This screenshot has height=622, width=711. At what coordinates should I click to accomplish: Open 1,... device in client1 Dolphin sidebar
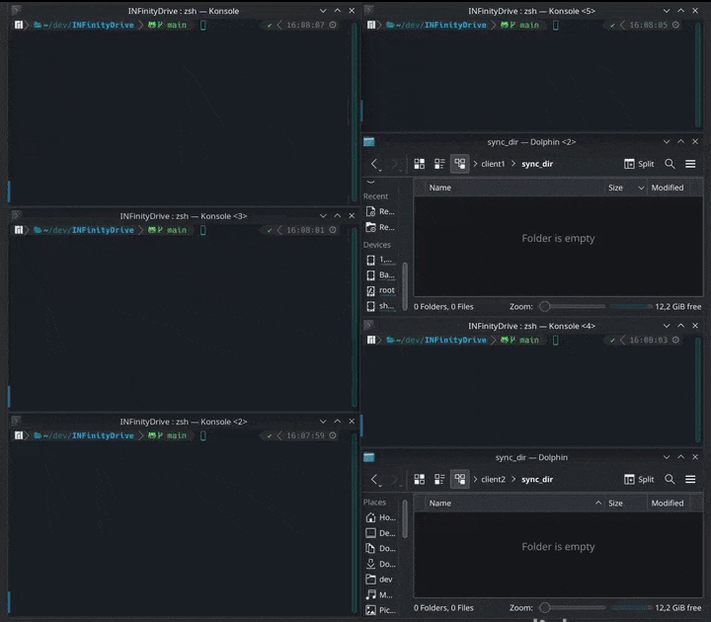381,260
